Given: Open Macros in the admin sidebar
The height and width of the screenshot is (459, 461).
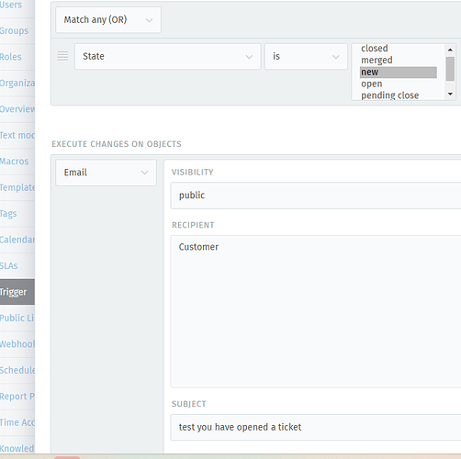Looking at the screenshot, I should [15, 162].
